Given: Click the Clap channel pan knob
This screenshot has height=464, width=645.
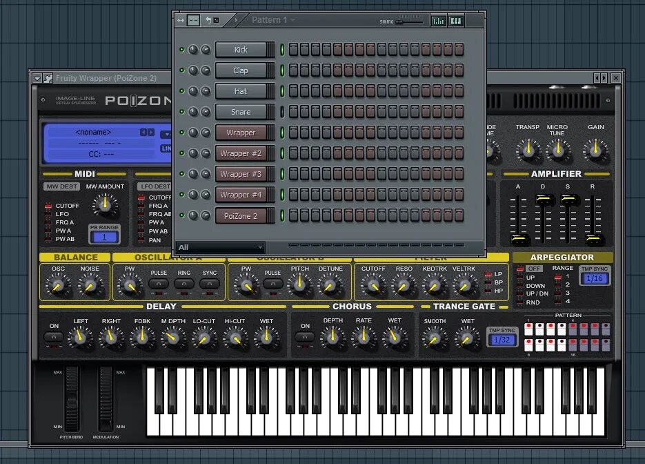Looking at the screenshot, I should [193, 70].
